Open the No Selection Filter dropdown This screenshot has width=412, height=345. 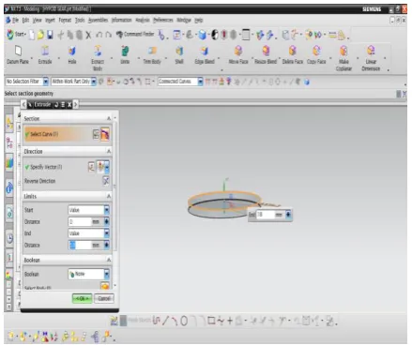(x=46, y=82)
